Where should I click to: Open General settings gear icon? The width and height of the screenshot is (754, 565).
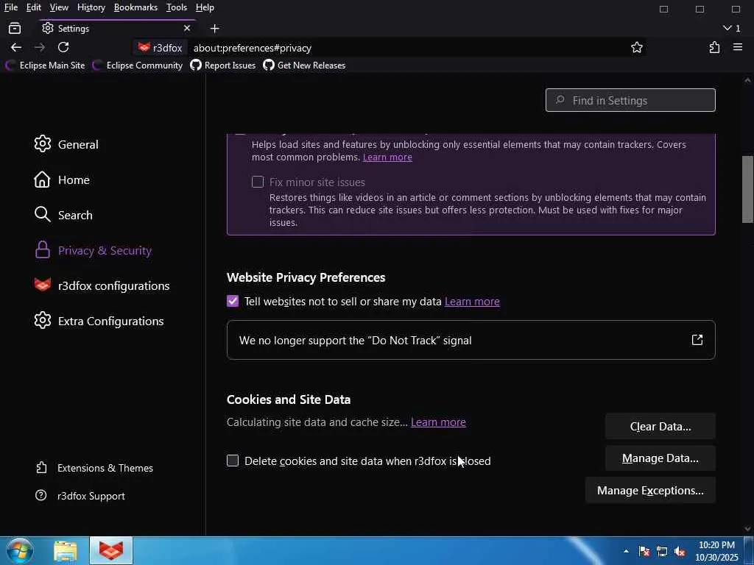[42, 143]
